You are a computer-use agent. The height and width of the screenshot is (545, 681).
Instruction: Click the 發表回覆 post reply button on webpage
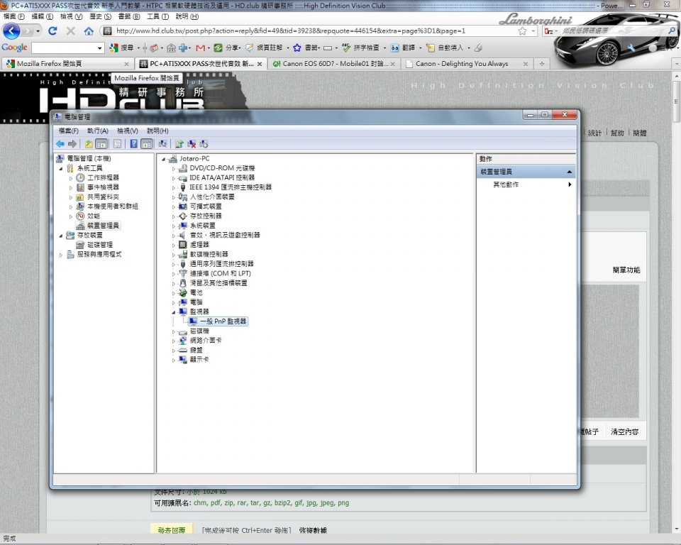coord(172,530)
